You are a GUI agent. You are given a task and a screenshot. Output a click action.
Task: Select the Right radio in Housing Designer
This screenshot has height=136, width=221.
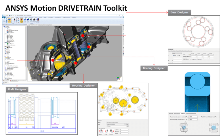110,135
